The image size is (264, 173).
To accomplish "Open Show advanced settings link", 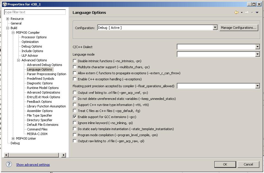I will point(33,165).
